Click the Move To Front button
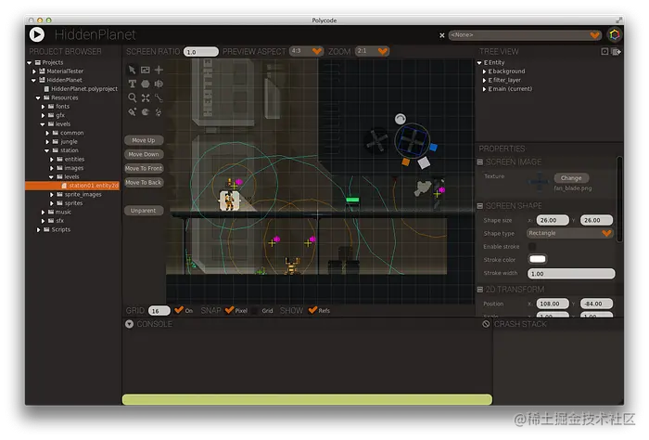The width and height of the screenshot is (649, 440). [144, 168]
